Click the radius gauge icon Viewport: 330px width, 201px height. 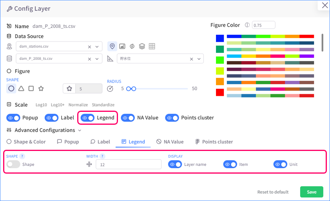pos(110,89)
